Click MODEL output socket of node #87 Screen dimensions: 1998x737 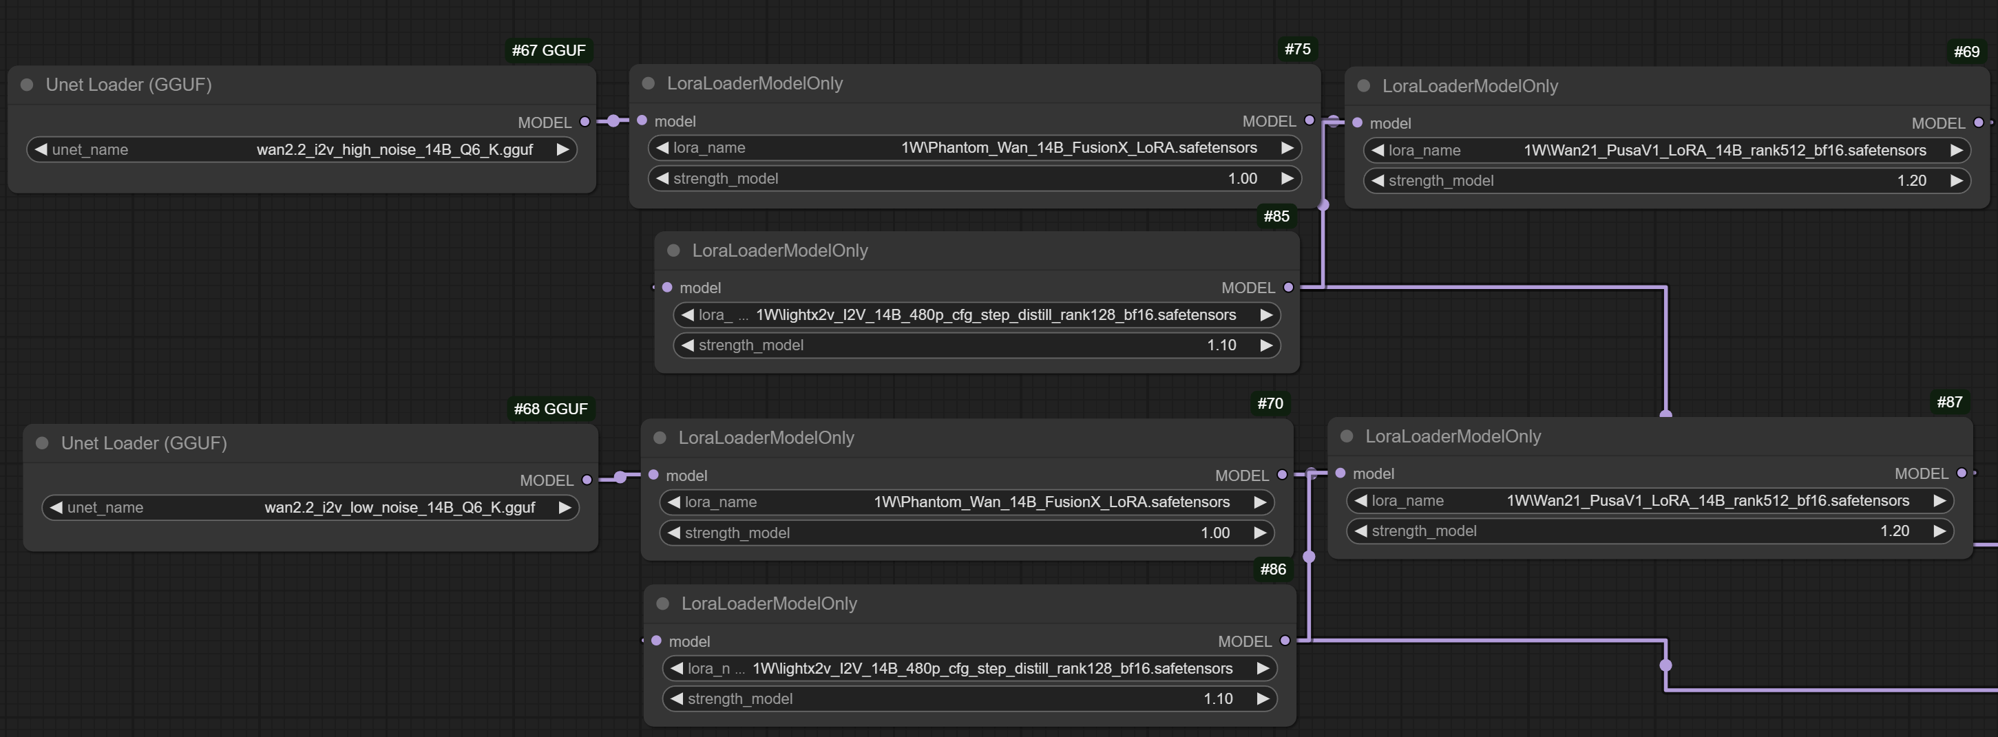coord(1962,473)
